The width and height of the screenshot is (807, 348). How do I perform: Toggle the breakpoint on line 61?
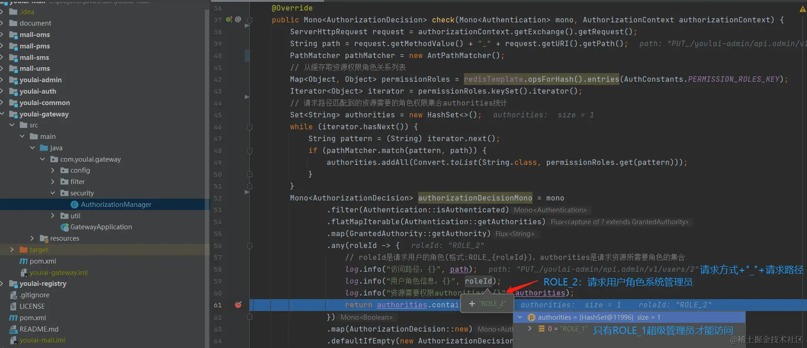pyautogui.click(x=238, y=305)
